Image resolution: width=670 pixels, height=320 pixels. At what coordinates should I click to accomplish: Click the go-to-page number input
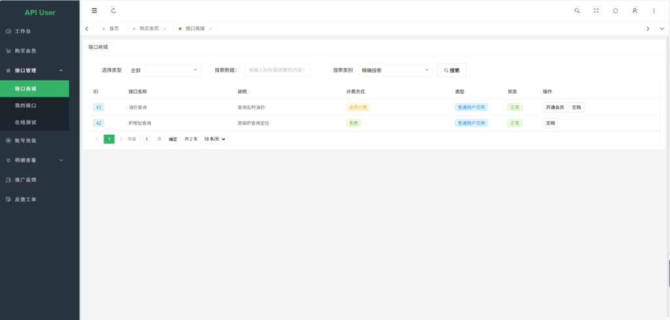[147, 139]
